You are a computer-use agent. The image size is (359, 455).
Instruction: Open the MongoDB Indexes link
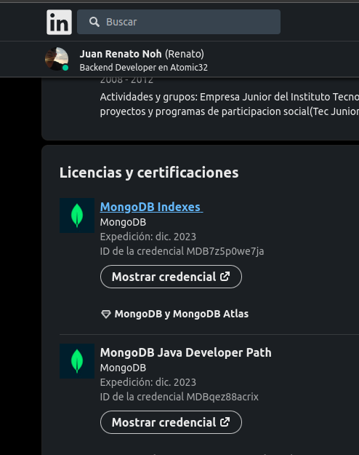point(151,207)
